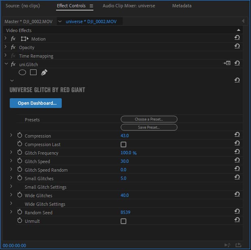251x250 pixels.
Task: Reset the Glitch Frequency parameter
Action: pos(237,151)
